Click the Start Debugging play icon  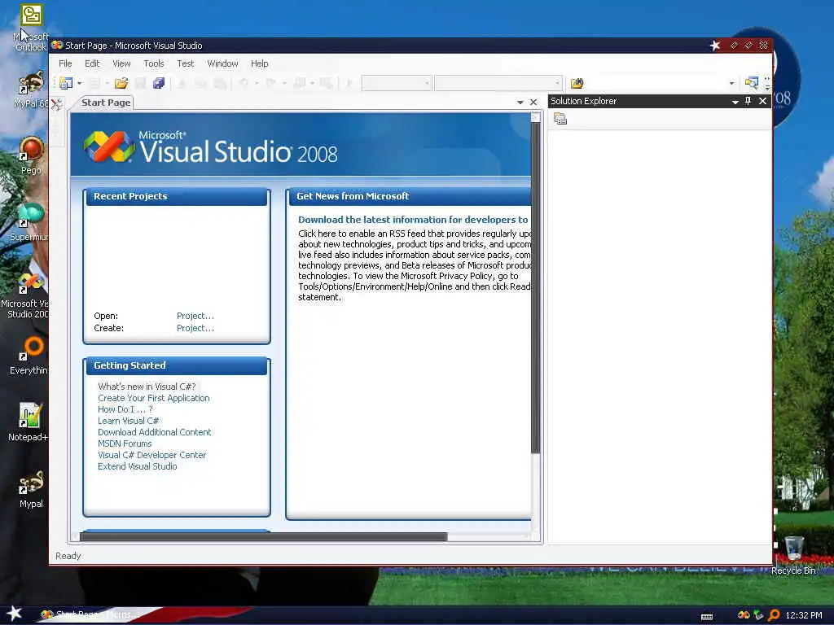coord(349,83)
